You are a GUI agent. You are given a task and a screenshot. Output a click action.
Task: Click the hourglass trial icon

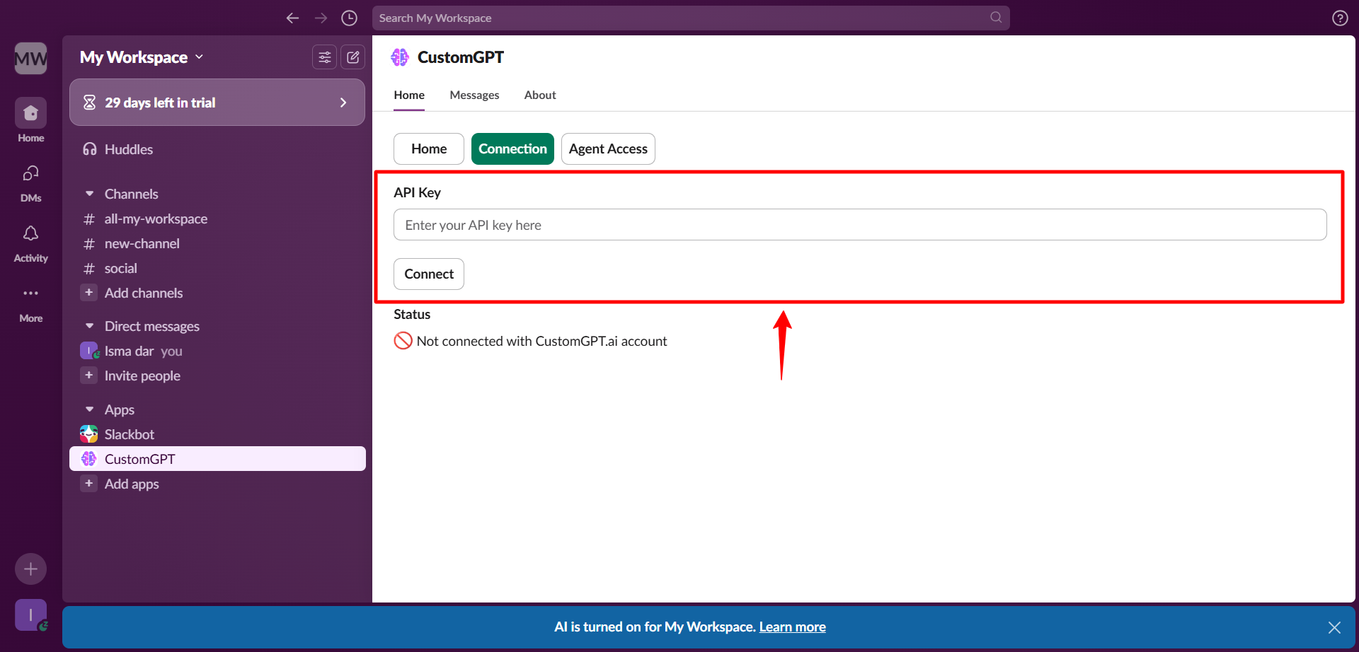pos(89,103)
